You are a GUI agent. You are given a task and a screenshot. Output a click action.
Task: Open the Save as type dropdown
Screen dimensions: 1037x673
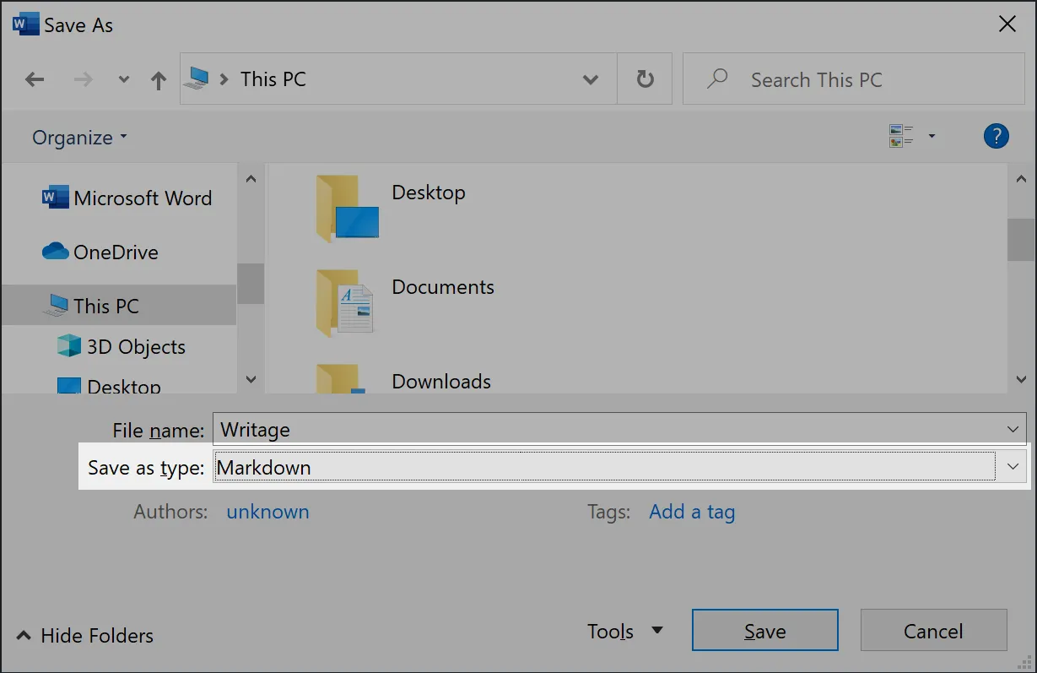[1012, 466]
